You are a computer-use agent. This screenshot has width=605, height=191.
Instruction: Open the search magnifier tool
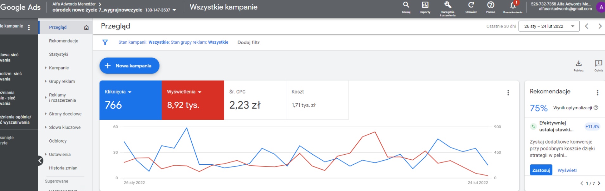[x=406, y=5]
